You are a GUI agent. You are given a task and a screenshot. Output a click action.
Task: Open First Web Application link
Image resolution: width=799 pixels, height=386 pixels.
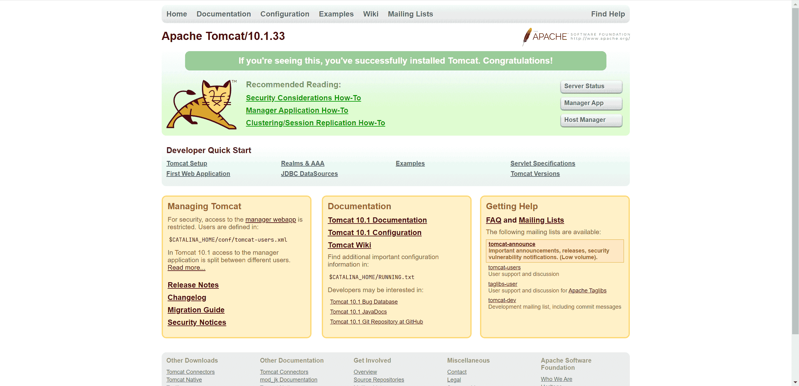[198, 174]
